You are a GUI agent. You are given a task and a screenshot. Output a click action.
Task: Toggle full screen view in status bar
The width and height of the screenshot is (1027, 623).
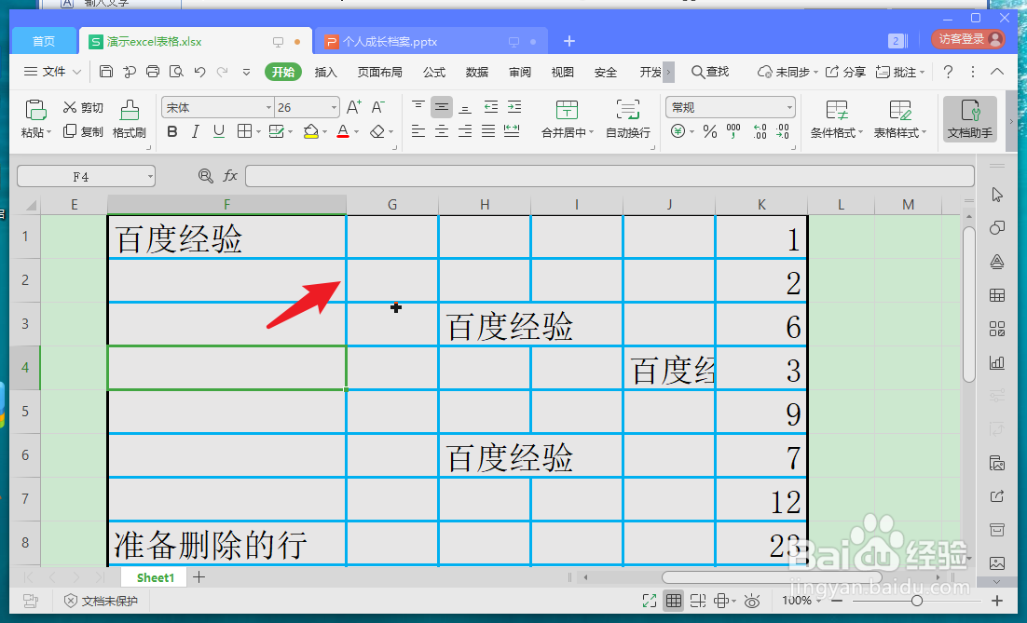[x=649, y=600]
